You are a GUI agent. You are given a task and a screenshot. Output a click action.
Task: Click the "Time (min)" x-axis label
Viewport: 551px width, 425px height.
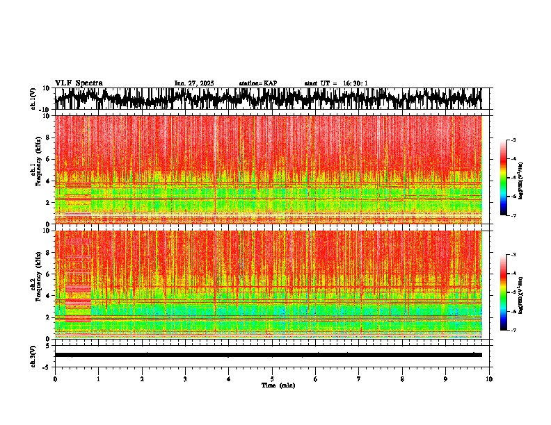tap(278, 385)
